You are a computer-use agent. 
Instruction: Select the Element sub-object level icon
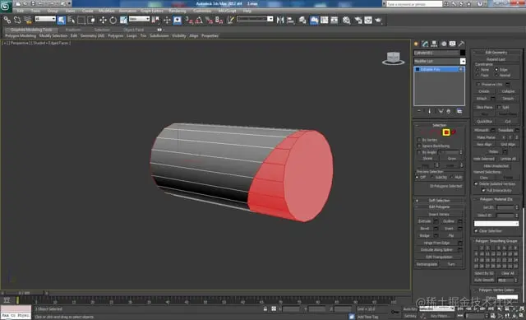(454, 132)
